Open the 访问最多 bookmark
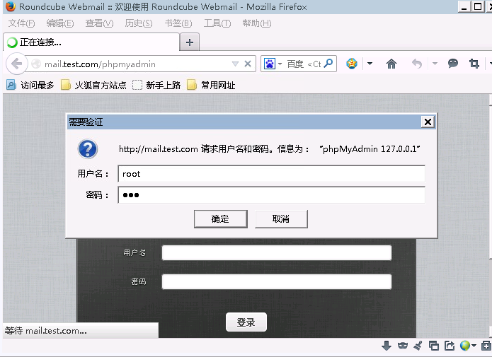Image resolution: width=492 pixels, height=357 pixels. tap(30, 85)
